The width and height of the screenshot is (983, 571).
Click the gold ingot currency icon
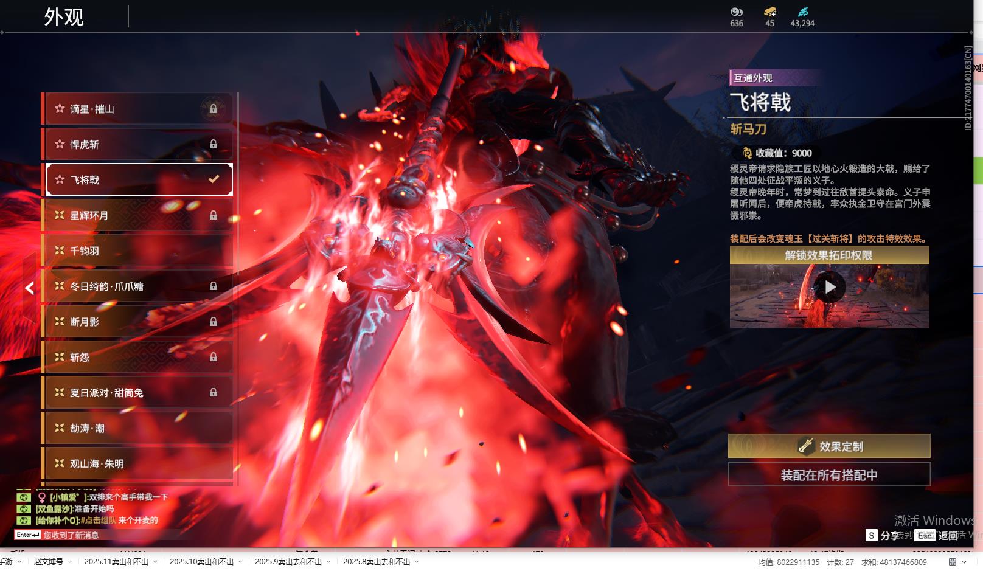coord(769,12)
